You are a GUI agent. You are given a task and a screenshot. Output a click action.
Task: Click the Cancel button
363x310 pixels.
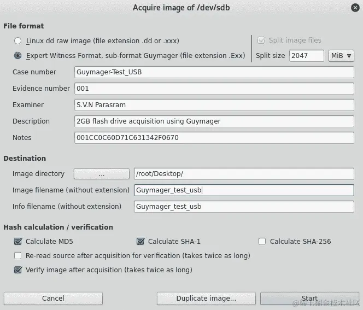[53, 299]
